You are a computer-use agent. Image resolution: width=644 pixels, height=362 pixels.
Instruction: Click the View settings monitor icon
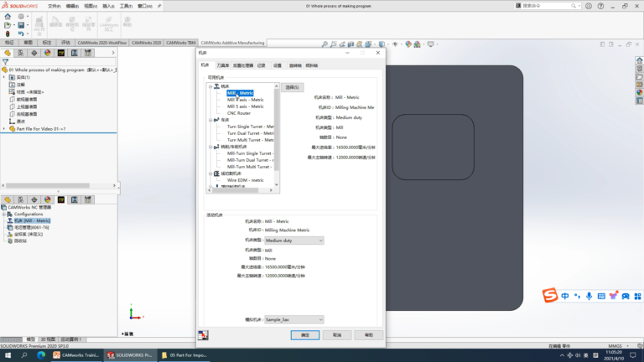tap(430, 44)
